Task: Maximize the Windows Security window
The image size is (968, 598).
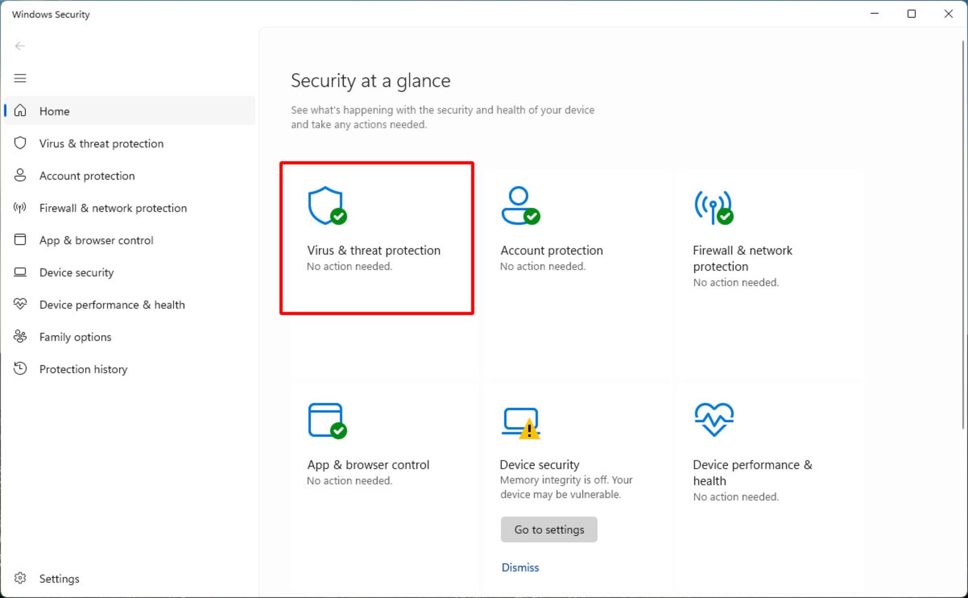Action: [x=912, y=14]
